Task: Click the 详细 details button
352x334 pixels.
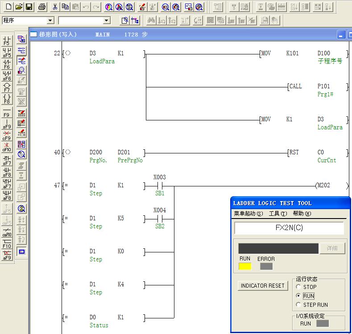Action: (x=332, y=248)
